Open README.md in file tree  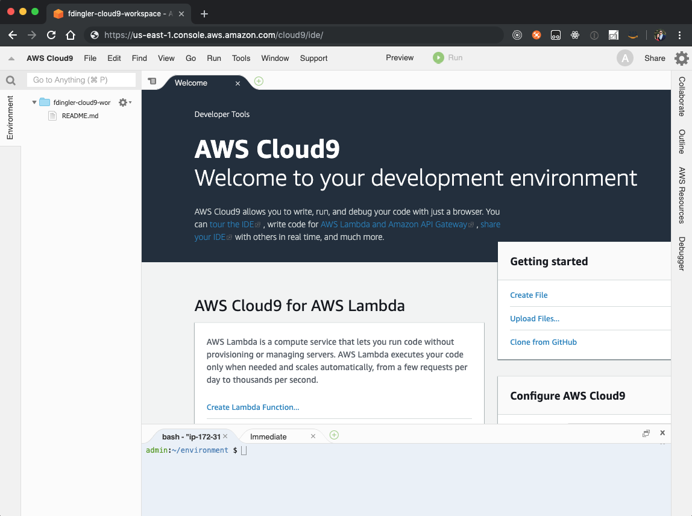[x=80, y=116]
